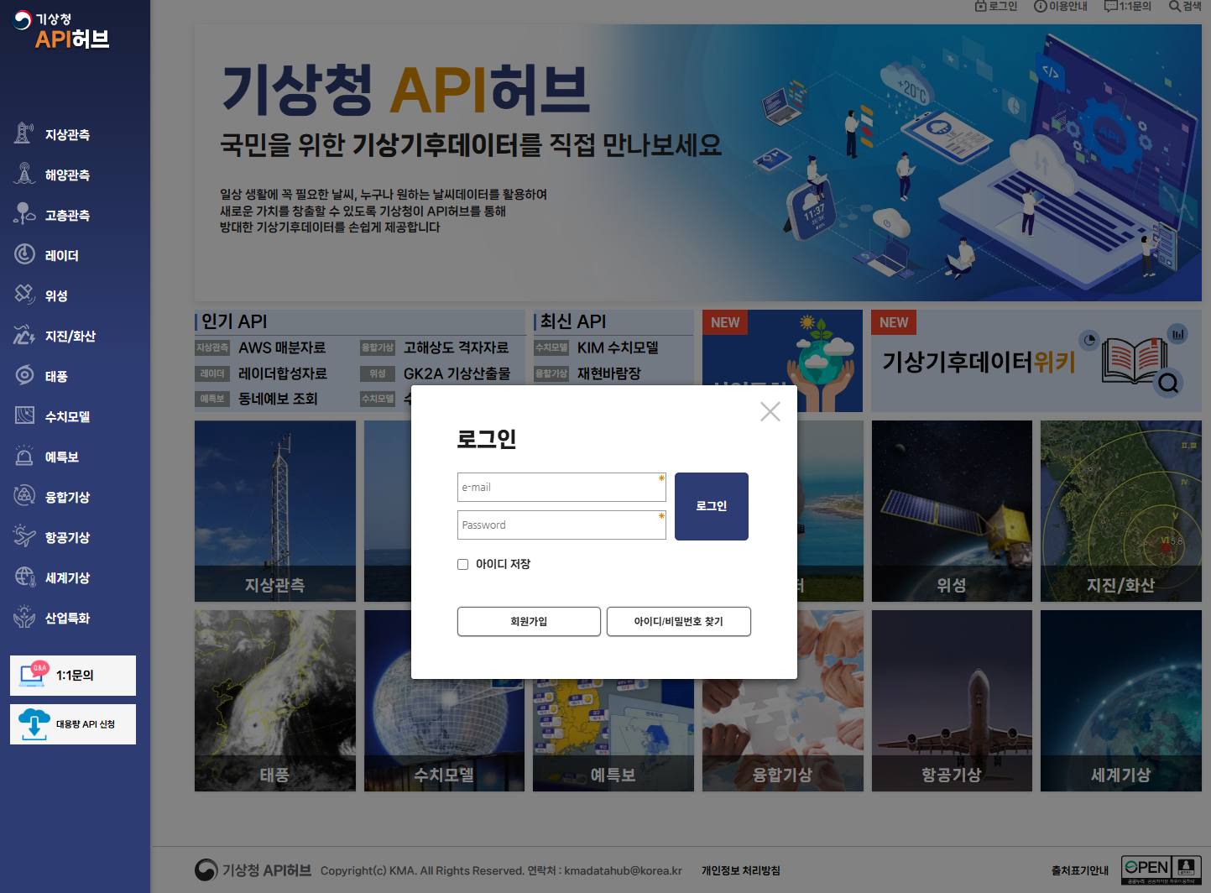The height and width of the screenshot is (893, 1211).
Task: Open 레이더합성자료 popular API link
Action: (x=283, y=373)
